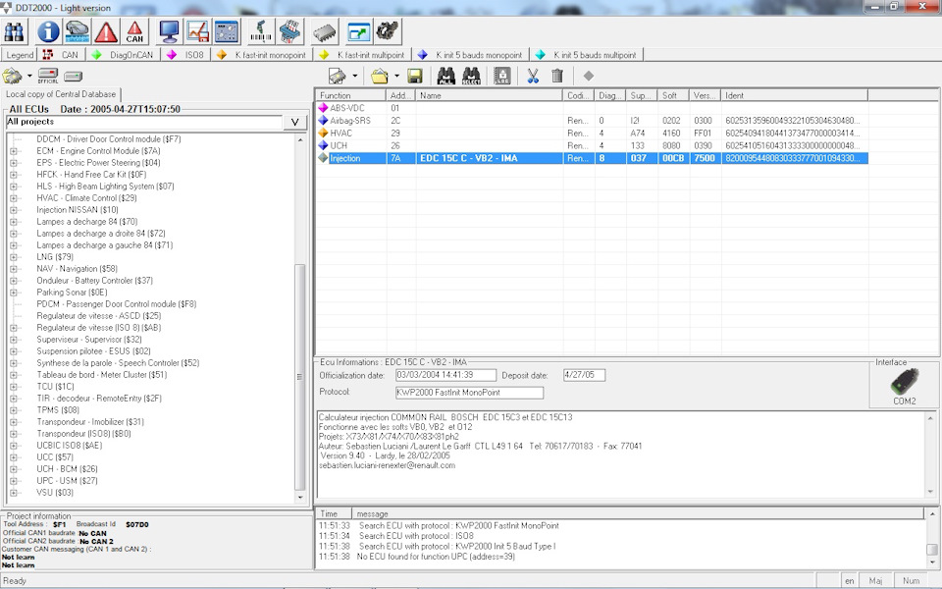Screen dimensions: 942x589
Task: Click the LOG notebook icon
Action: point(501,77)
